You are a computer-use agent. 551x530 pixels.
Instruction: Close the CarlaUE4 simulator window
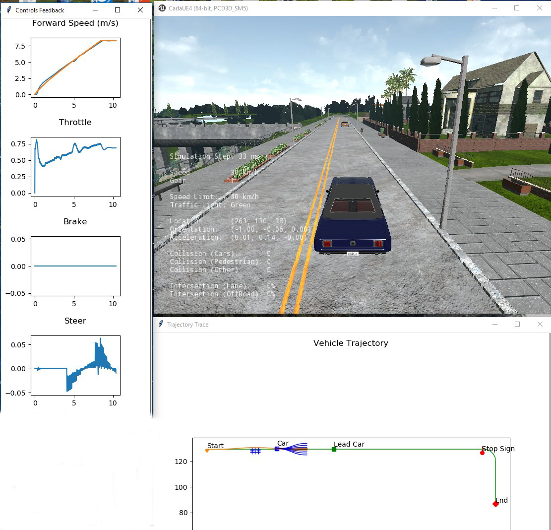coord(540,8)
